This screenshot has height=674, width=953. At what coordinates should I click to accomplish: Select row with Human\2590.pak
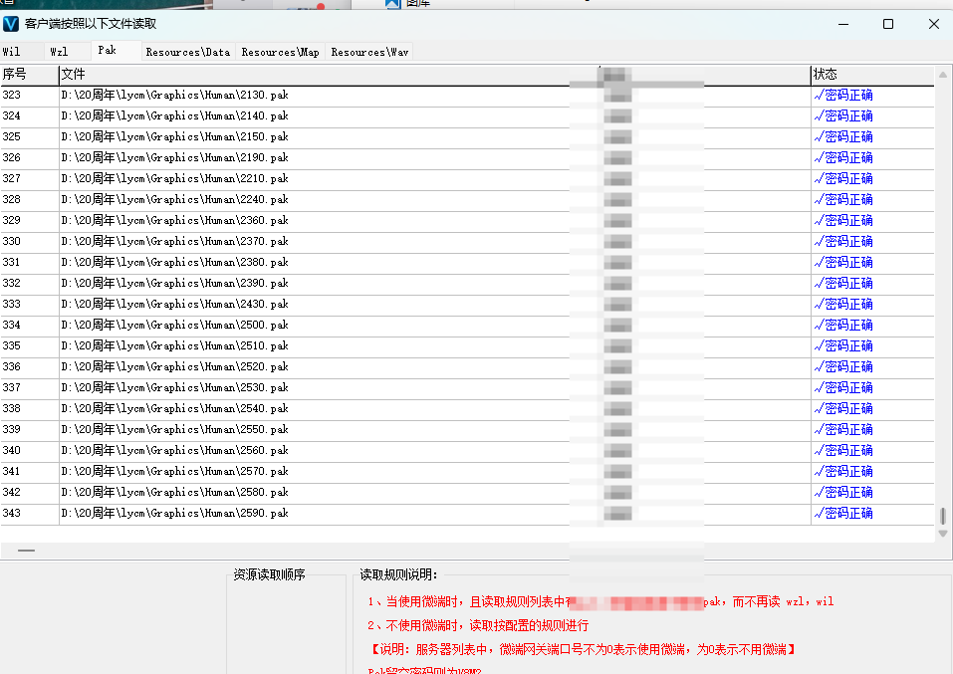(x=467, y=514)
